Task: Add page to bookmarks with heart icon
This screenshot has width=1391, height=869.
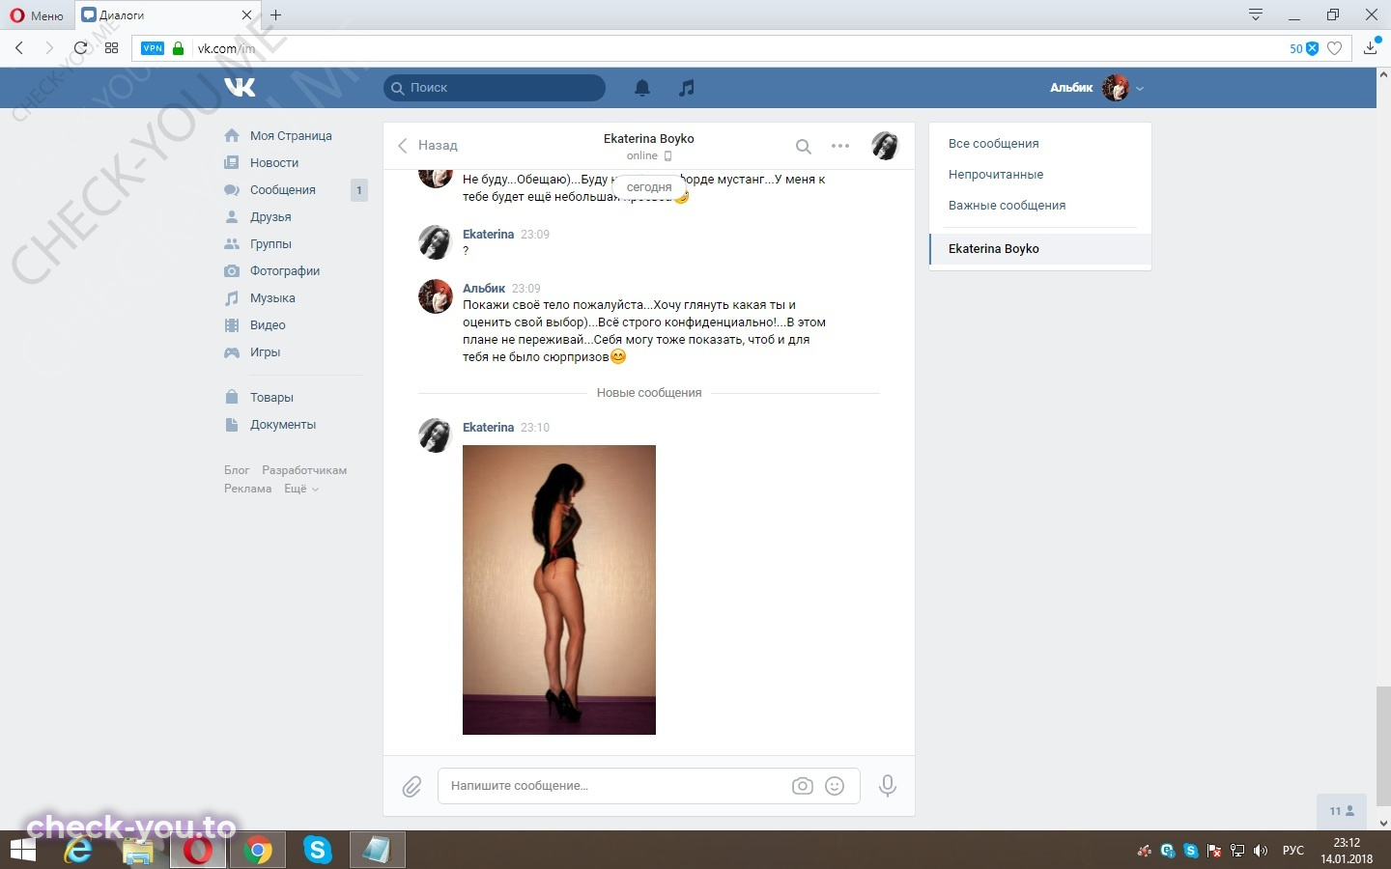Action: (1335, 48)
